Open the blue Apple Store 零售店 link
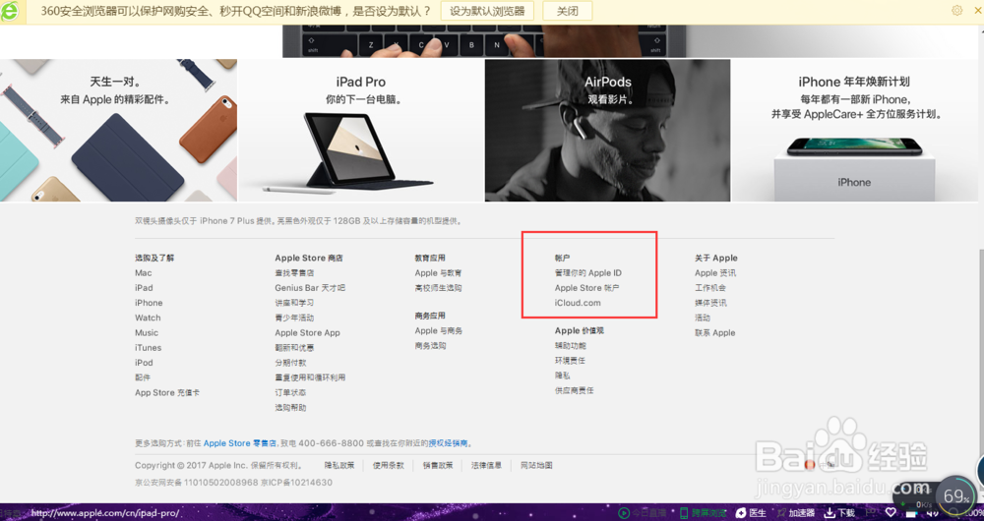 tap(240, 443)
